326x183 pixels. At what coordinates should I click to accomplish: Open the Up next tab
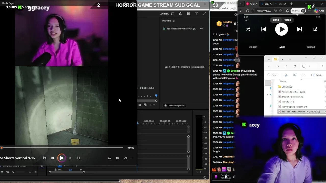253,47
